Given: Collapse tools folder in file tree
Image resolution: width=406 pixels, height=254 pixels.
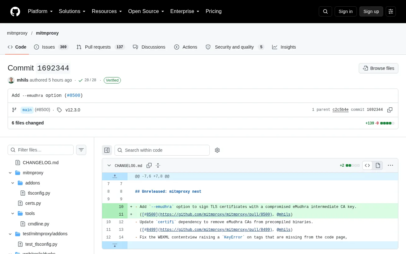Looking at the screenshot, I should click(x=13, y=213).
